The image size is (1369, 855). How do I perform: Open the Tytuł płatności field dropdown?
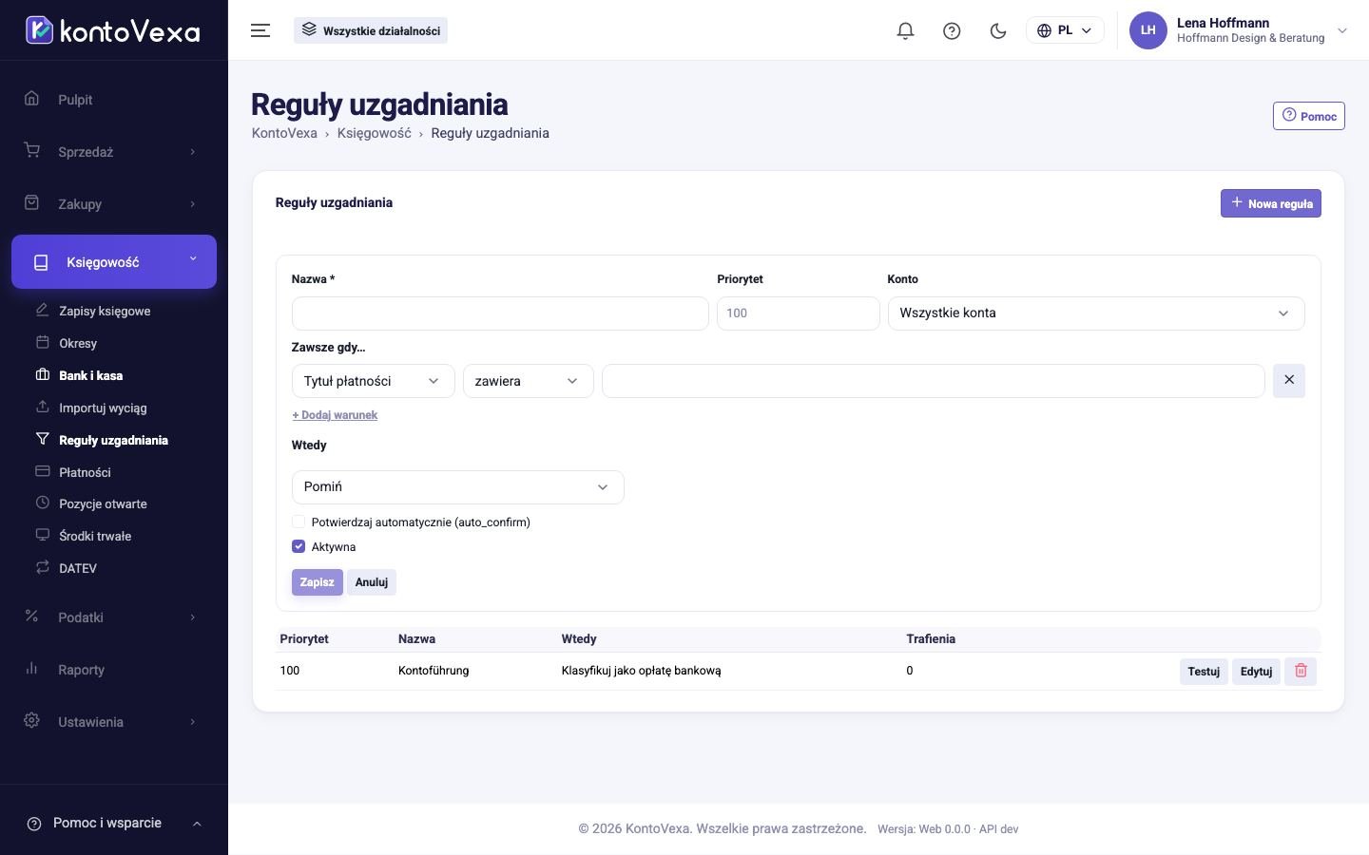point(373,381)
